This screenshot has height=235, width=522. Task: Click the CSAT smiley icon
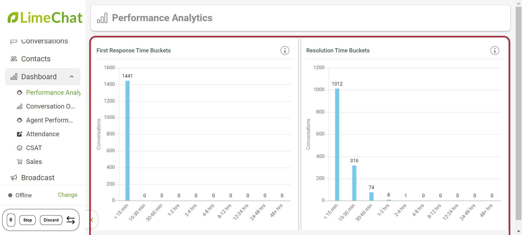click(x=20, y=148)
